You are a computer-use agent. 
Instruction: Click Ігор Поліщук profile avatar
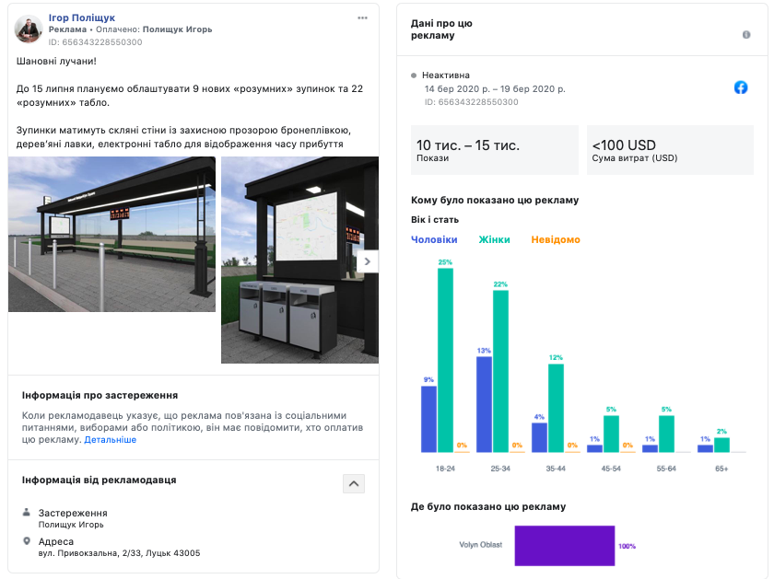pyautogui.click(x=28, y=29)
